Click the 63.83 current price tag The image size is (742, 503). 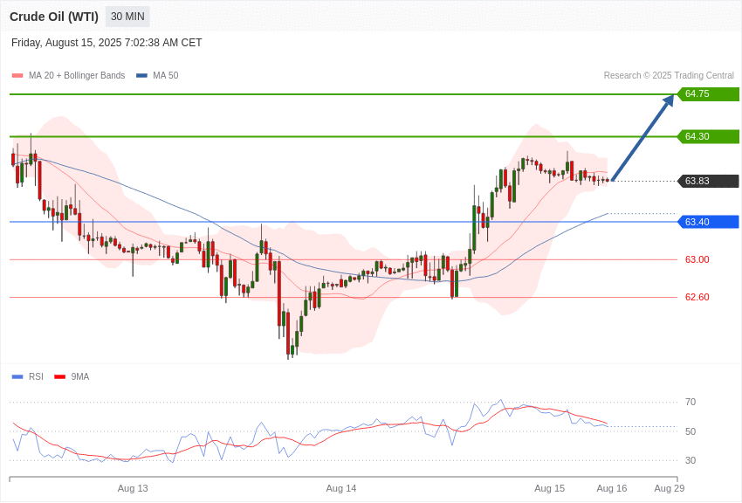coord(709,181)
